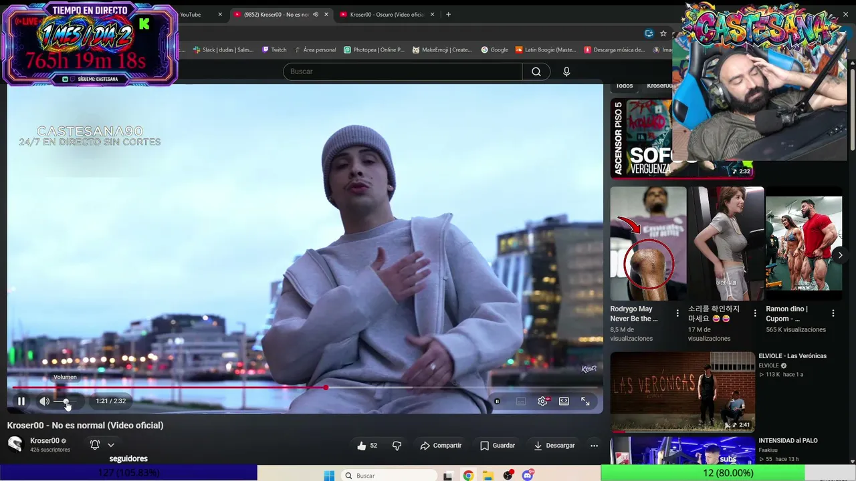Viewport: 856px width, 481px height.
Task: Toggle subtitles button in player
Action: pyautogui.click(x=521, y=401)
